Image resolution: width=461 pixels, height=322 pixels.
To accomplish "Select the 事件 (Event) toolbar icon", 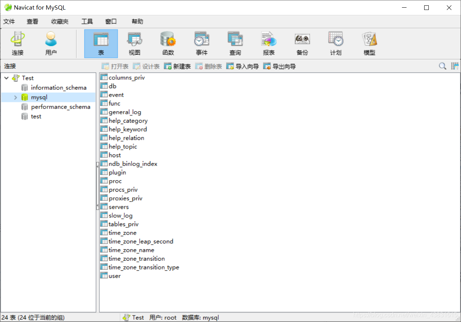I will point(202,44).
